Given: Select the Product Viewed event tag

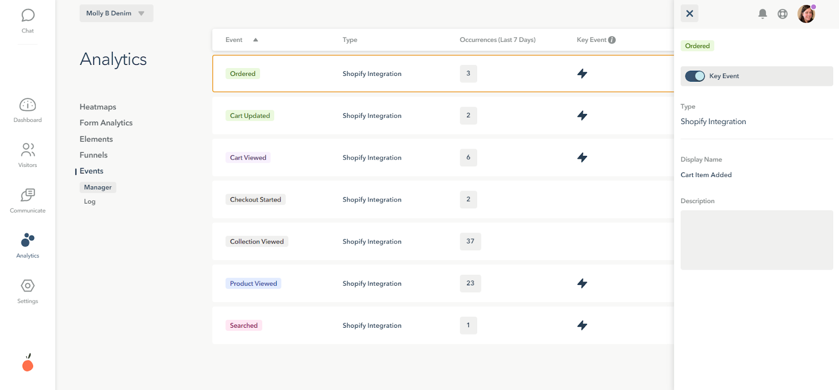Looking at the screenshot, I should [253, 283].
